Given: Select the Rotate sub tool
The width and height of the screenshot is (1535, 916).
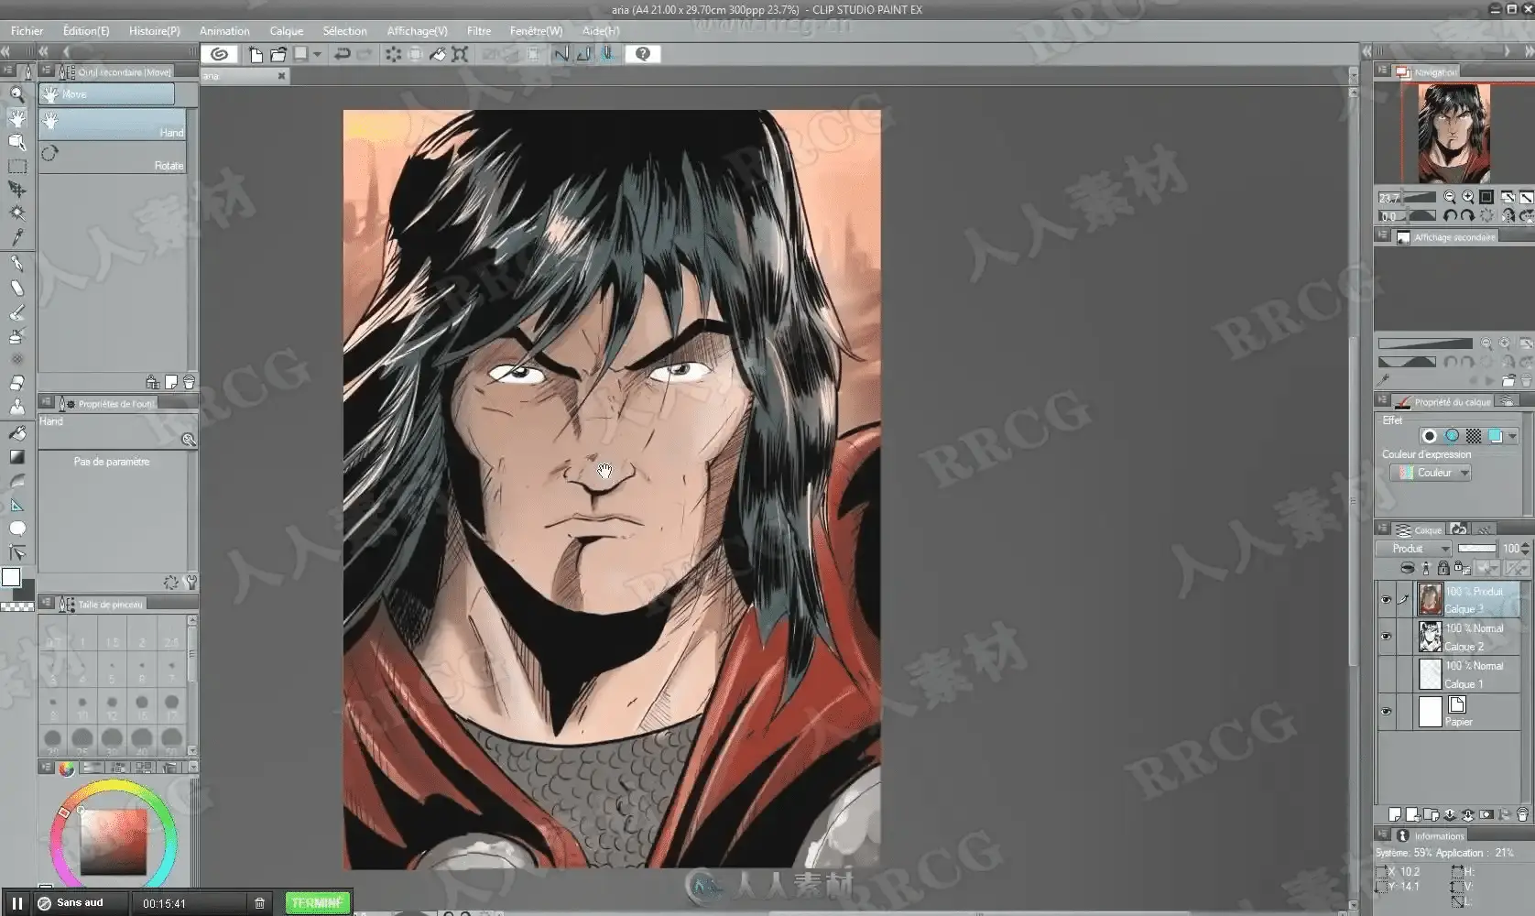Looking at the screenshot, I should pyautogui.click(x=112, y=158).
